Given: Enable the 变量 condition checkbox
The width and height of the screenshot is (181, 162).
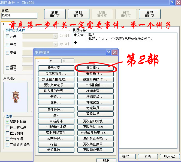Looking at the screenshot, I should [8, 53].
